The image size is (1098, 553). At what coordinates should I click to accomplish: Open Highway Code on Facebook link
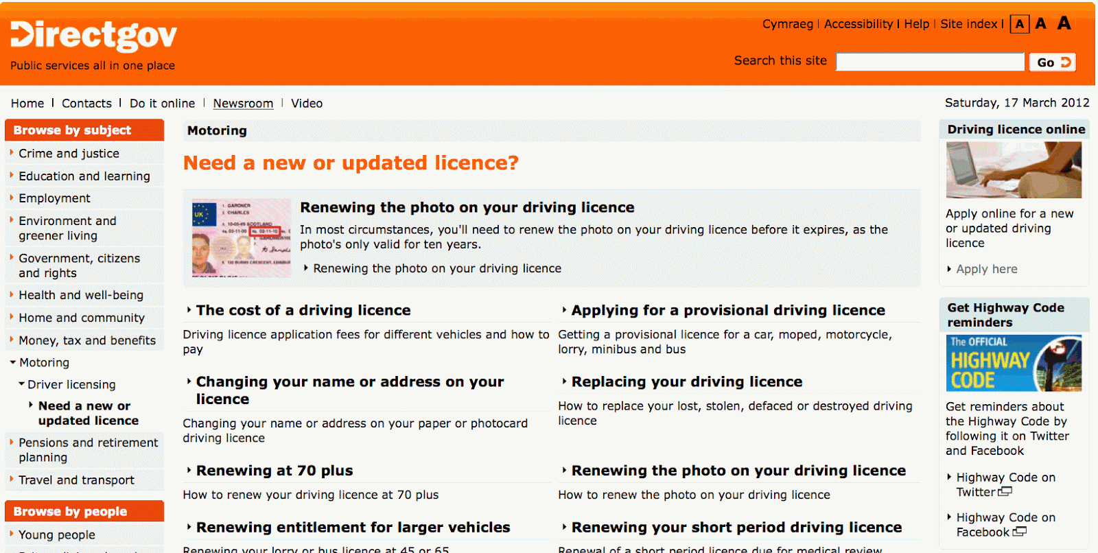click(x=1006, y=525)
